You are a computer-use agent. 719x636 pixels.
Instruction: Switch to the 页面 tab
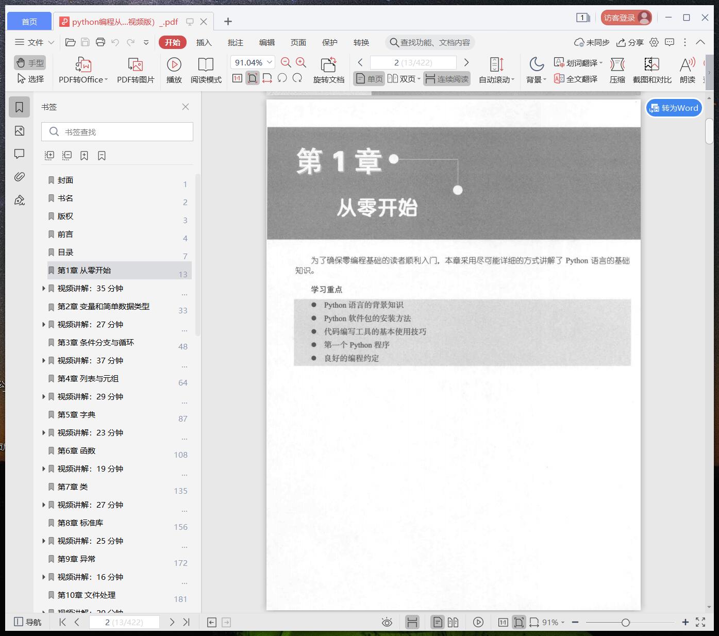[x=298, y=42]
